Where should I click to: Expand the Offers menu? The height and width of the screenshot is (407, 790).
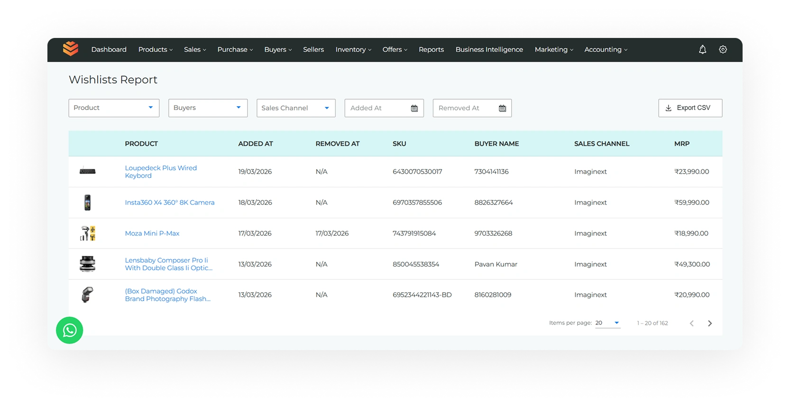coord(395,49)
